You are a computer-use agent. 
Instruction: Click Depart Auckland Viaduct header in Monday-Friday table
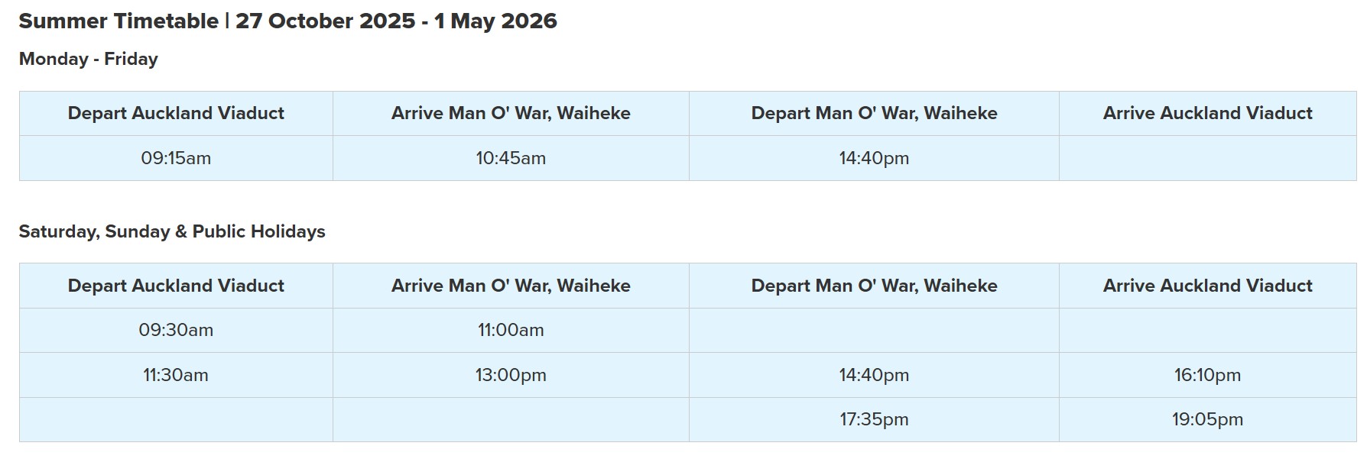tap(176, 113)
